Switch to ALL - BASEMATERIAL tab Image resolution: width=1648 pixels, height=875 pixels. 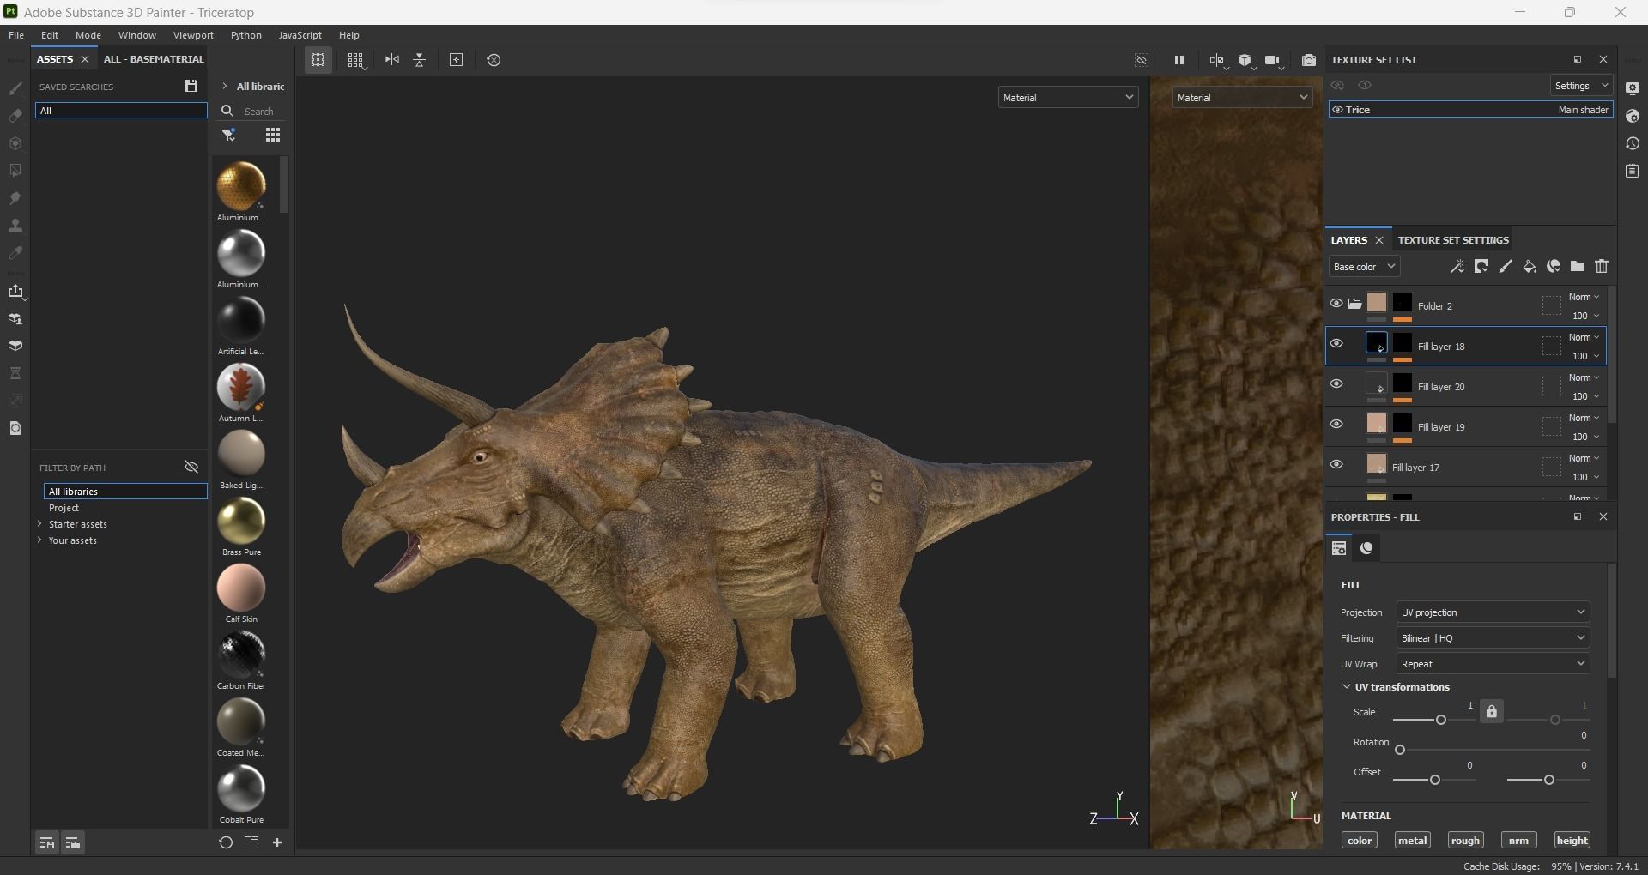pyautogui.click(x=154, y=59)
